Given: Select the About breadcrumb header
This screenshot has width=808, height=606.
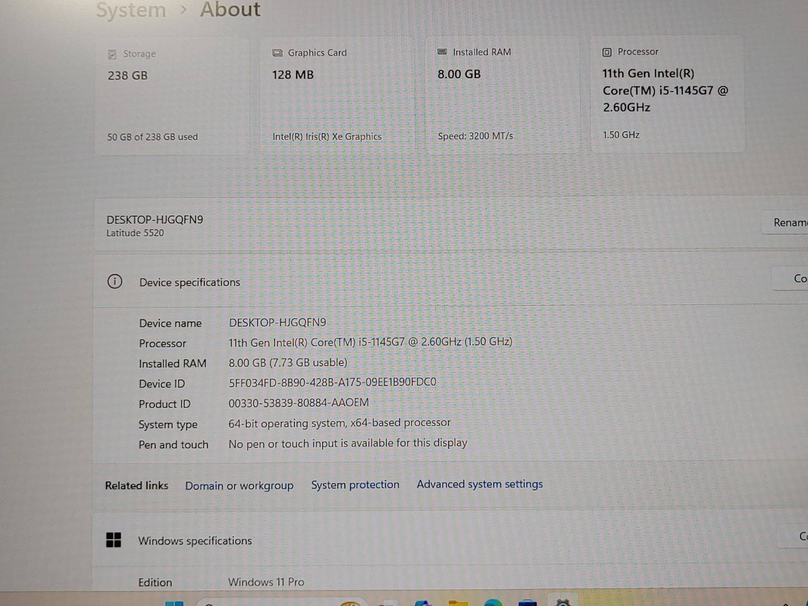Looking at the screenshot, I should tap(230, 10).
